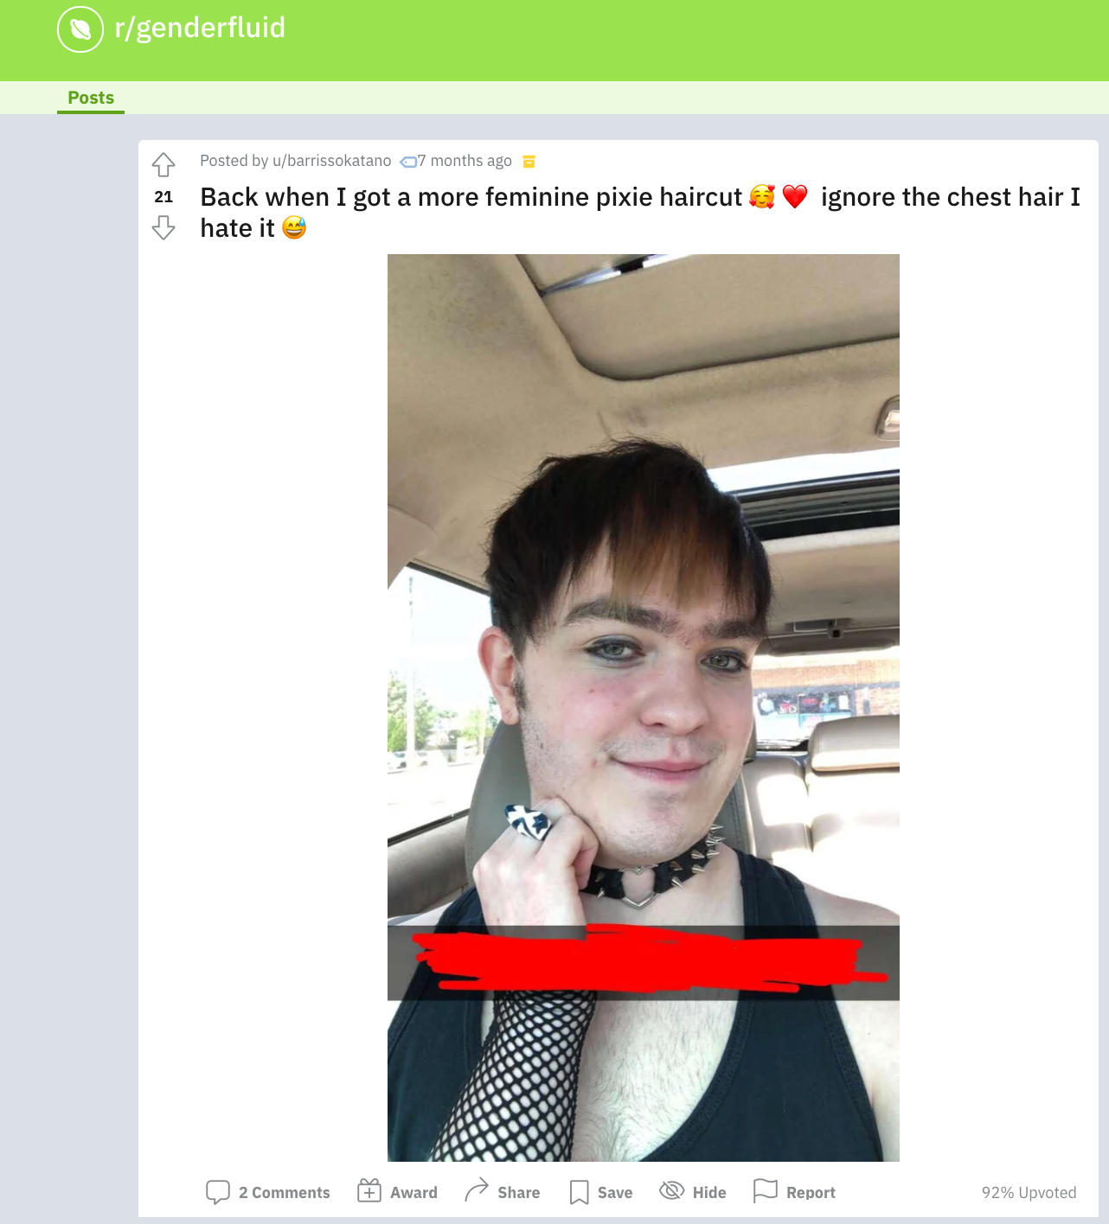Image resolution: width=1109 pixels, height=1224 pixels.
Task: Click the 7 months ago timestamp
Action: (465, 161)
